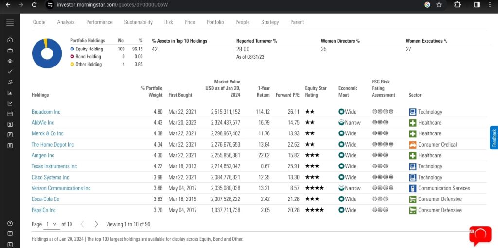Open the calendar icon in left sidebar
Viewport: 498px width, 248px height.
click(x=10, y=114)
